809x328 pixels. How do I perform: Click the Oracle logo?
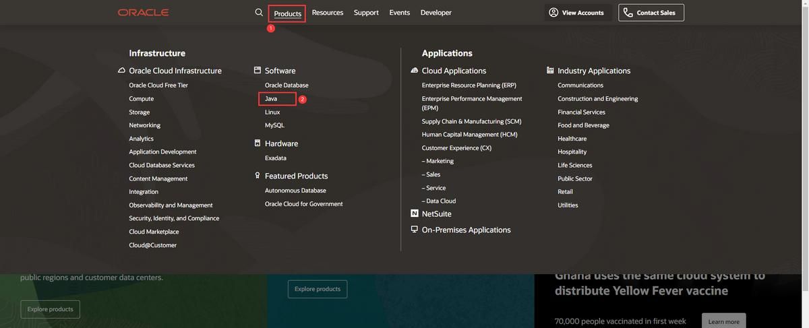[x=143, y=13]
